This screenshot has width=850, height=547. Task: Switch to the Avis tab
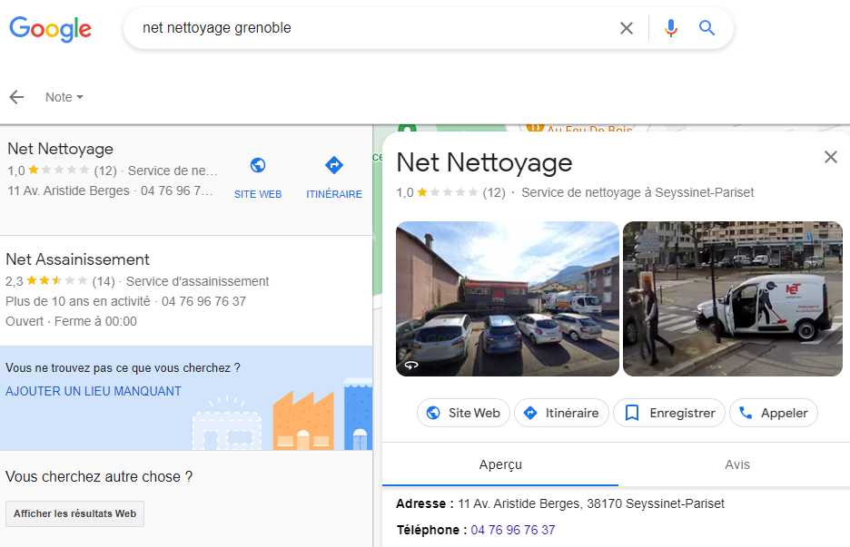[737, 464]
